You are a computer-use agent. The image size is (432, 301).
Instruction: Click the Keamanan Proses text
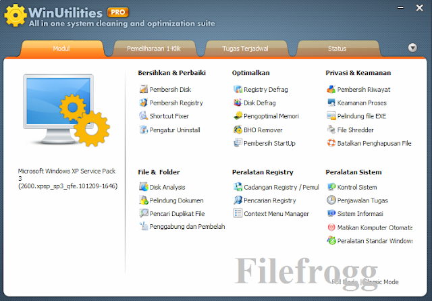[362, 103]
